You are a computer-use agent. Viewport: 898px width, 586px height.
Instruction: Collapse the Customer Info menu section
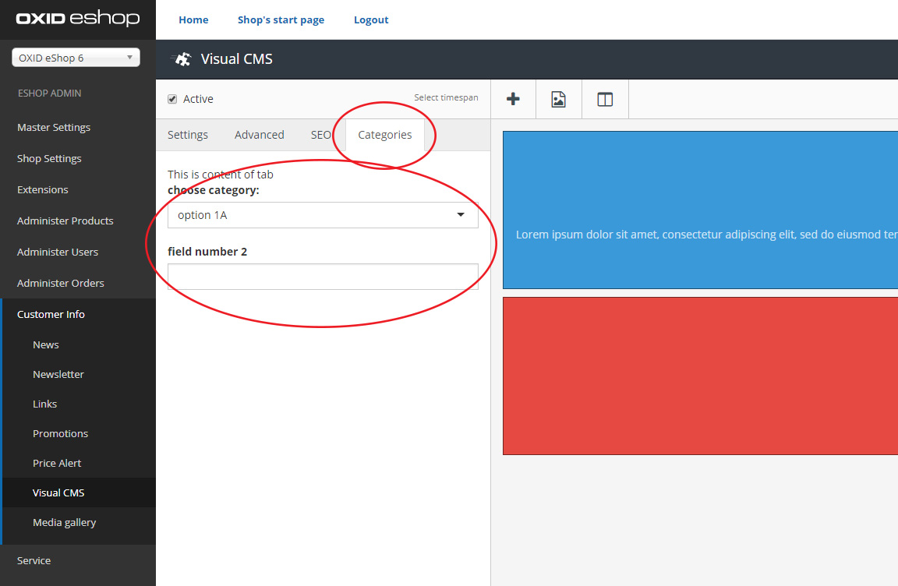click(51, 314)
